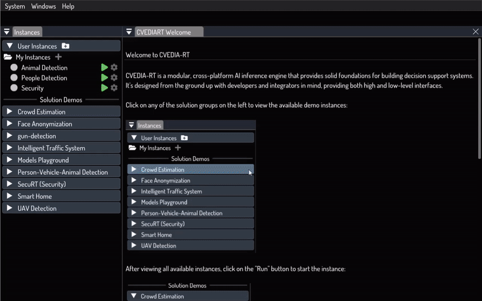Open Animal Detection settings gear

point(114,67)
